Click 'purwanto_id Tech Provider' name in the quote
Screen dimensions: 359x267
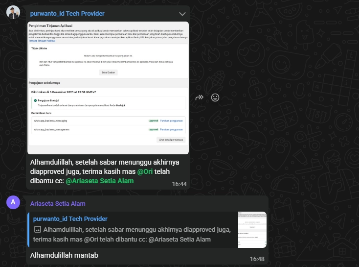70,219
